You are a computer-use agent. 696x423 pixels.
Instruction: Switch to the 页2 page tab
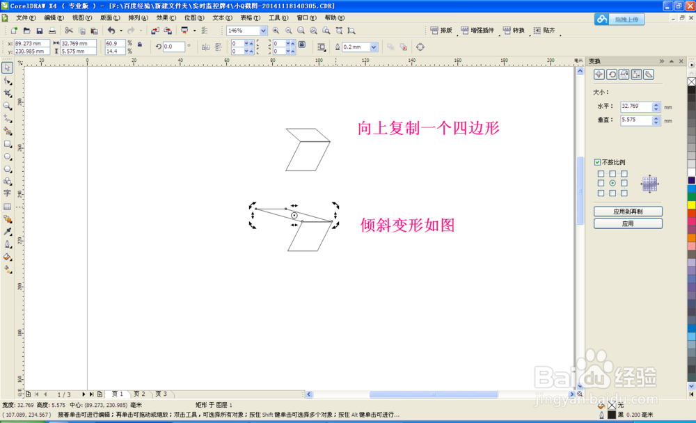pos(139,394)
